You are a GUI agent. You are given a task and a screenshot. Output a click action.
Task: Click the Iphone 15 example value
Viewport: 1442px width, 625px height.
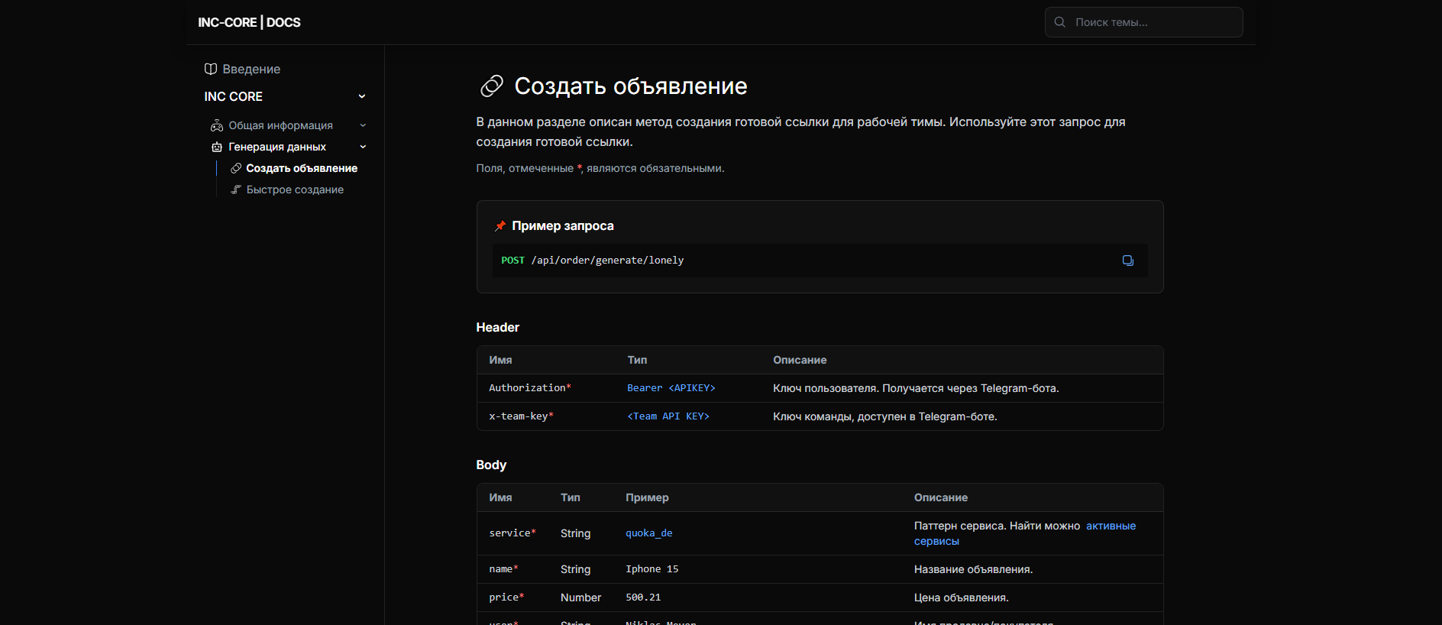[x=652, y=569]
